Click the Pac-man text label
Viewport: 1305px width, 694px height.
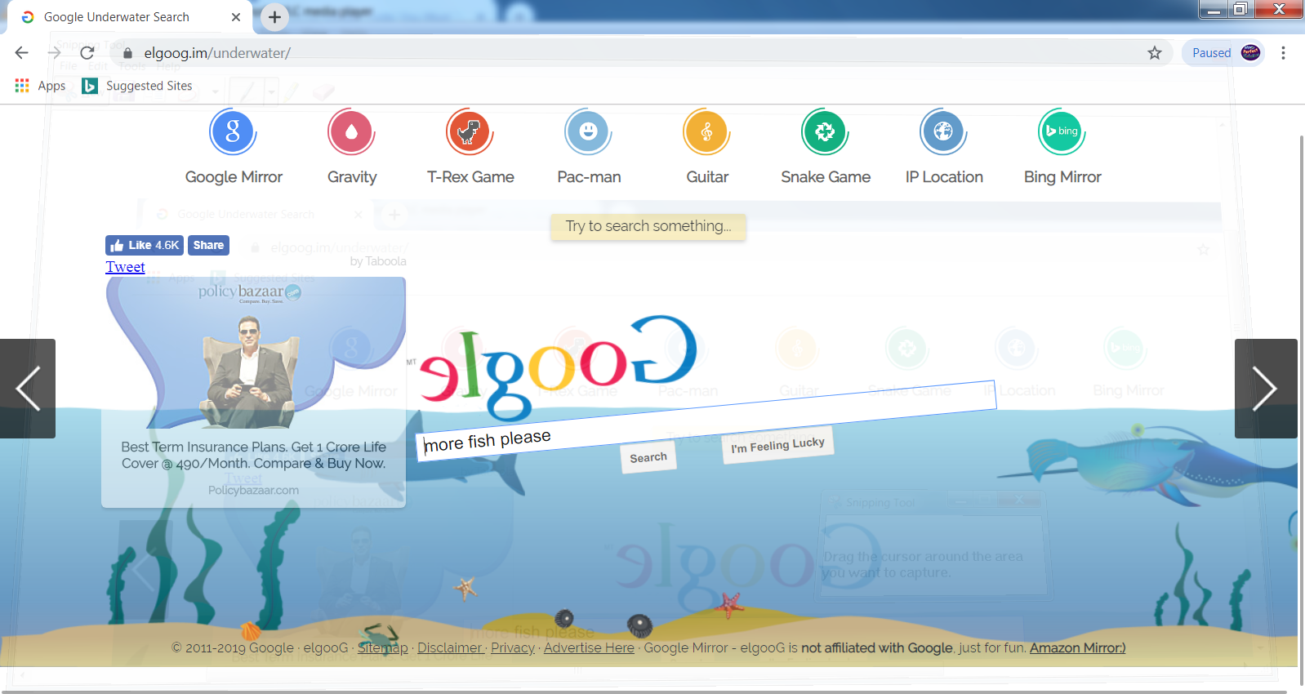[x=589, y=177]
